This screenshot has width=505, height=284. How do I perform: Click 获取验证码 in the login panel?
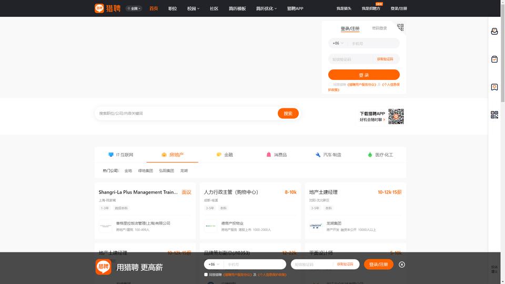click(x=385, y=59)
